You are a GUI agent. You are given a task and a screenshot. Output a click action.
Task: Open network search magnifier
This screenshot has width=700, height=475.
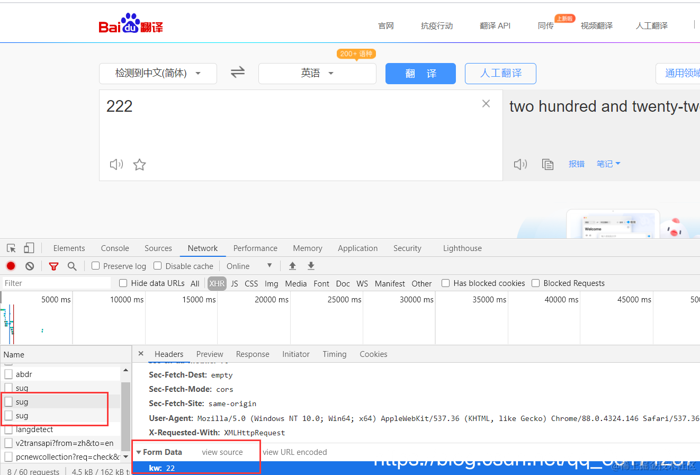(72, 266)
